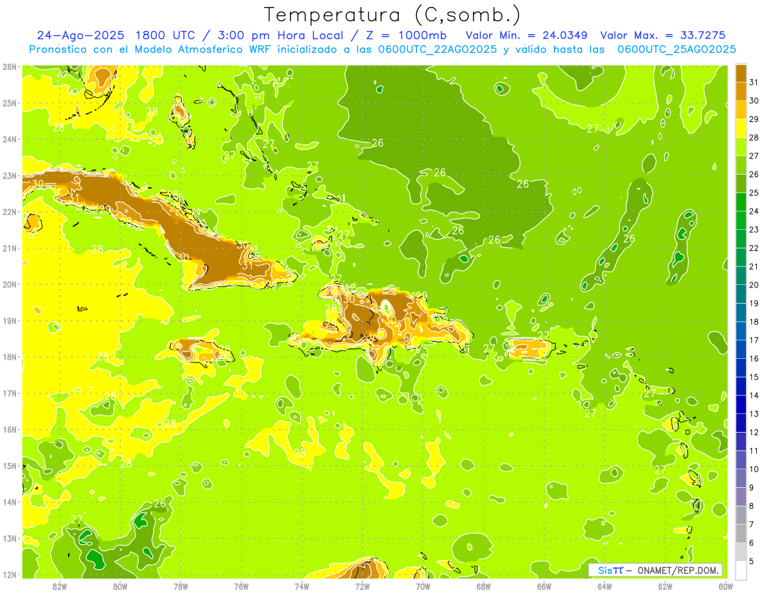Click the 80W longitude axis label
Viewport: 771px width, 595px height.
[x=120, y=586]
